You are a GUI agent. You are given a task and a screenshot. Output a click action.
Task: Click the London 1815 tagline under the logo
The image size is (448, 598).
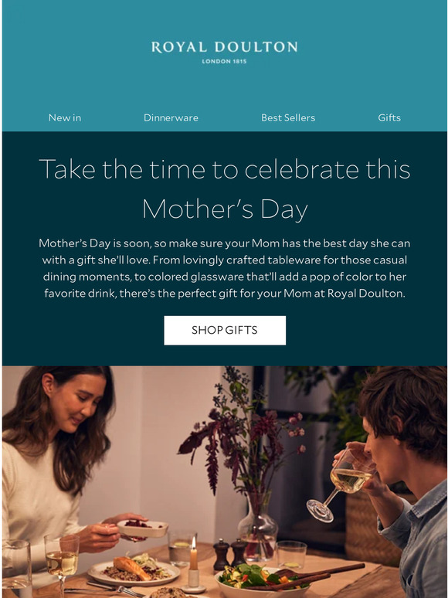[224, 61]
